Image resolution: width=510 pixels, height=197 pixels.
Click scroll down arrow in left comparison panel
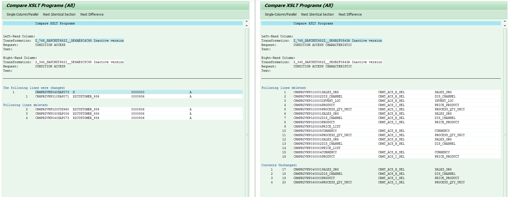click(247, 26)
